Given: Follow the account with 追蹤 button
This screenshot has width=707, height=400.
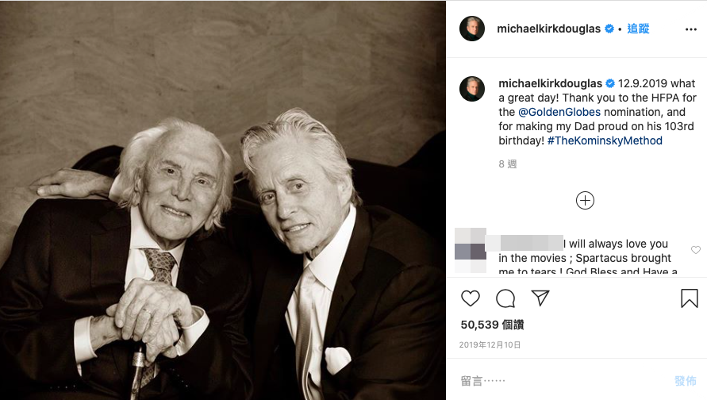Looking at the screenshot, I should coord(638,29).
